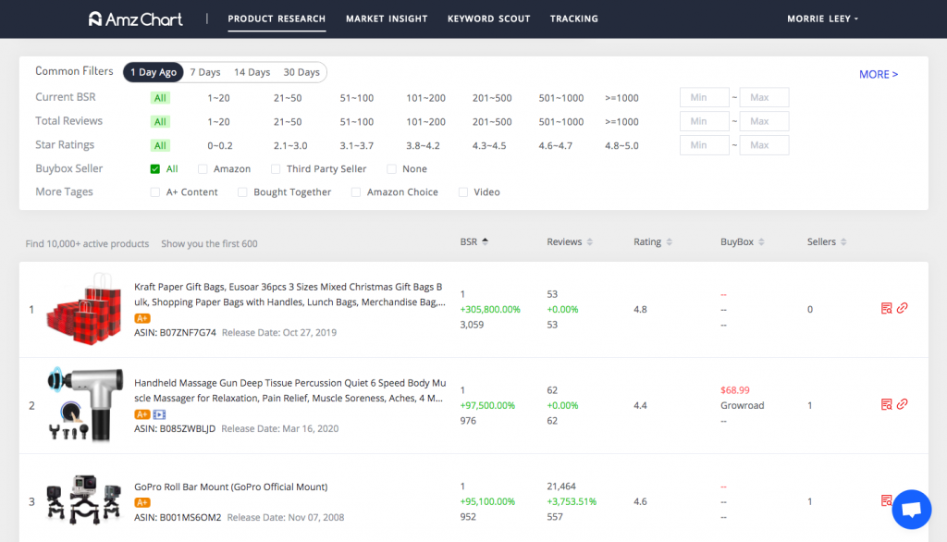Open Kraft Paper Gift Bags product title
The height and width of the screenshot is (542, 947).
pos(289,294)
